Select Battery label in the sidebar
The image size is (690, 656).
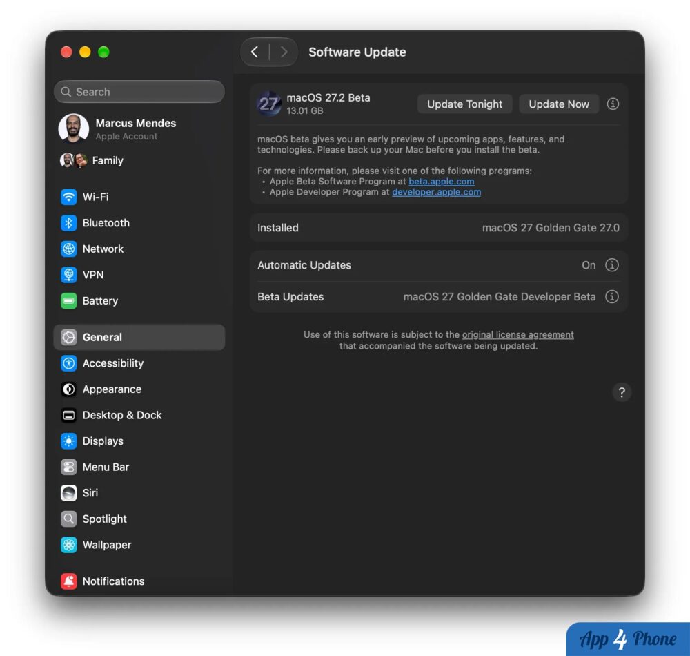[100, 300]
